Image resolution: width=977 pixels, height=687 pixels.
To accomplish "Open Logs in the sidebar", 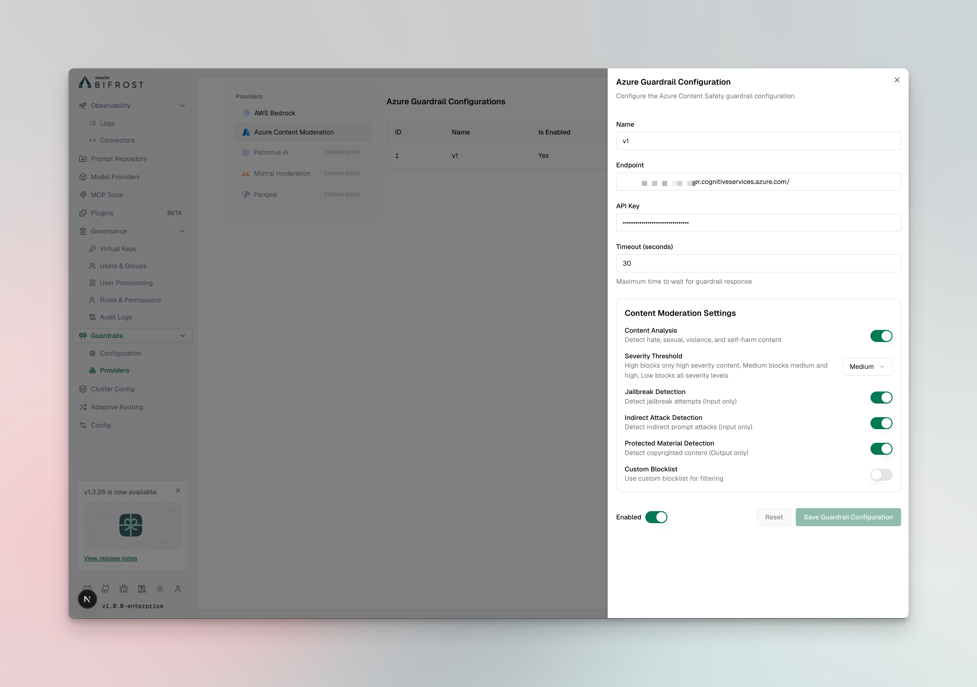I will tap(107, 123).
